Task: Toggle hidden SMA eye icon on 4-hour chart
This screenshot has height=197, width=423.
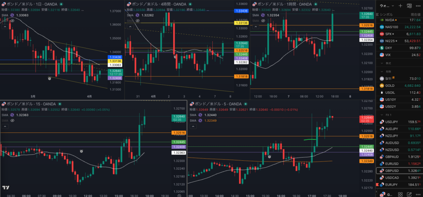Action: click(137, 20)
